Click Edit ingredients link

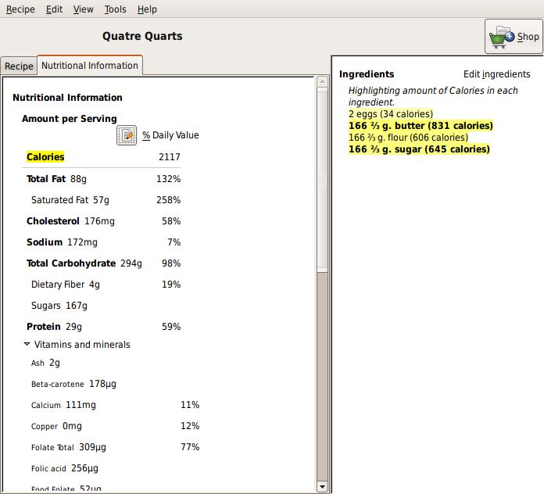496,74
